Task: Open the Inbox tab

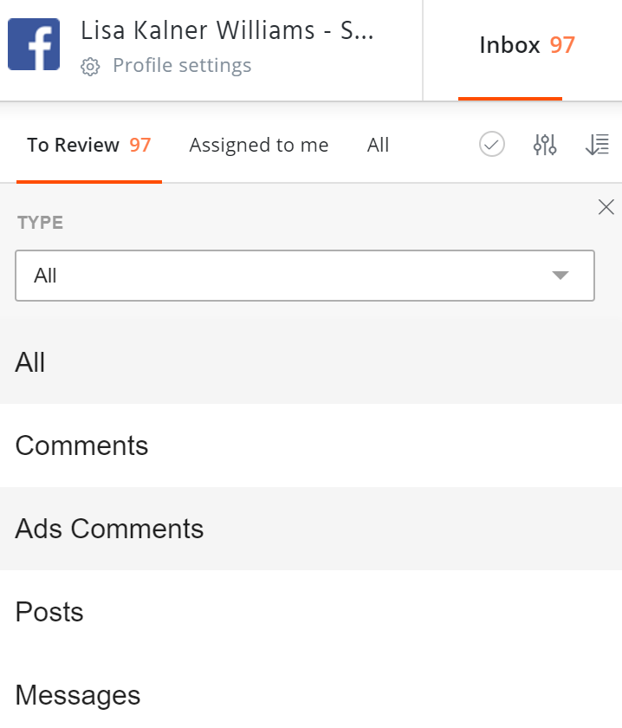Action: tap(509, 45)
